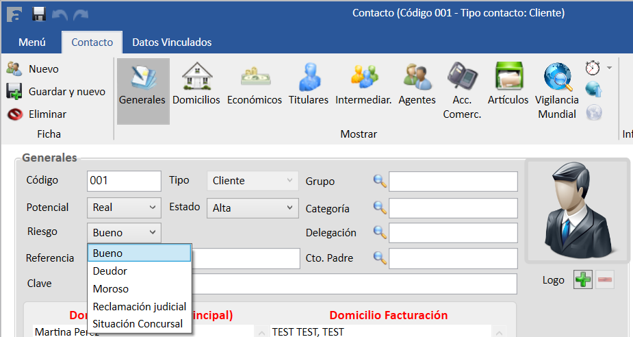Screen dimensions: 633x337
Task: Open the Domicilios section
Action: point(196,90)
